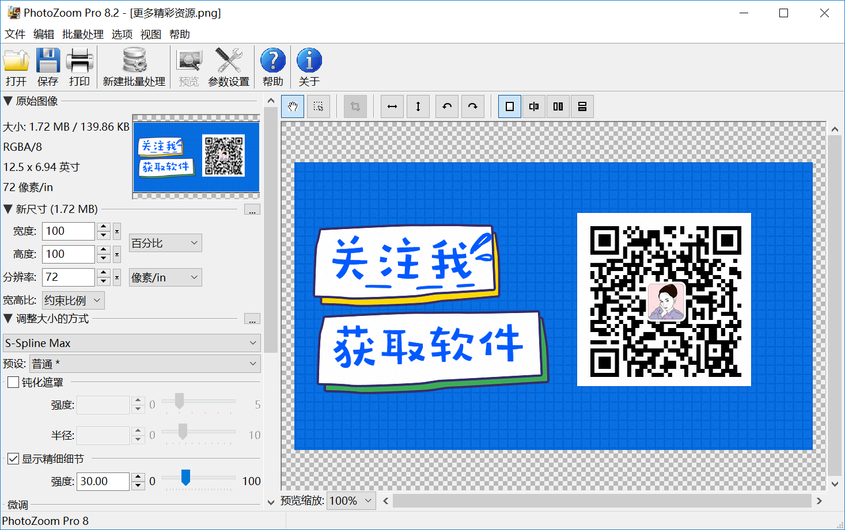The height and width of the screenshot is (530, 845).
Task: Open the 文件 menu
Action: pos(15,35)
